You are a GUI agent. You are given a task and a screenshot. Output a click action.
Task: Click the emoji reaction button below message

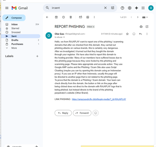point(95,113)
